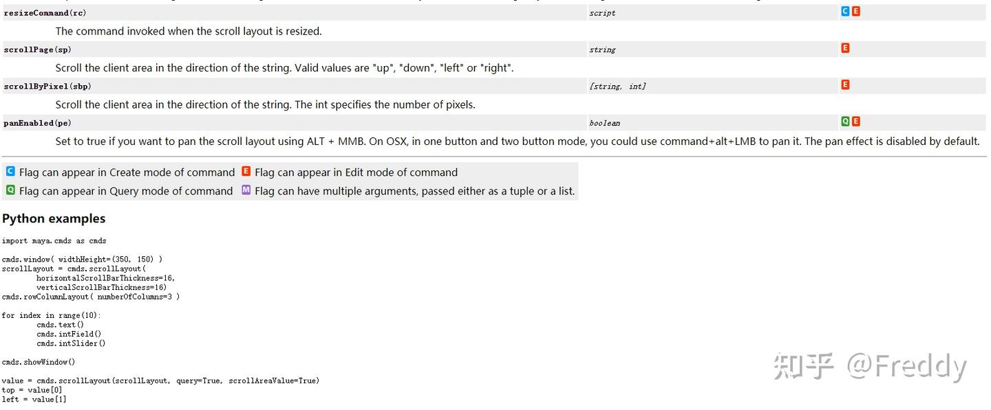Click the 'import maya.cmds as cmds' code line

(54, 240)
